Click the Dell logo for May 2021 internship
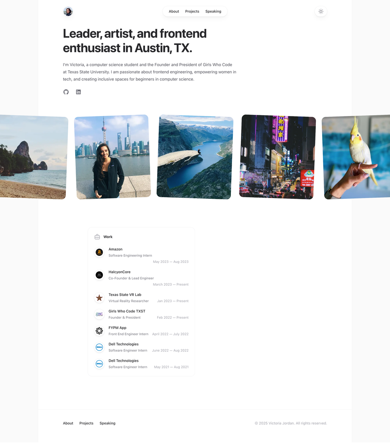The height and width of the screenshot is (443, 390). point(99,364)
